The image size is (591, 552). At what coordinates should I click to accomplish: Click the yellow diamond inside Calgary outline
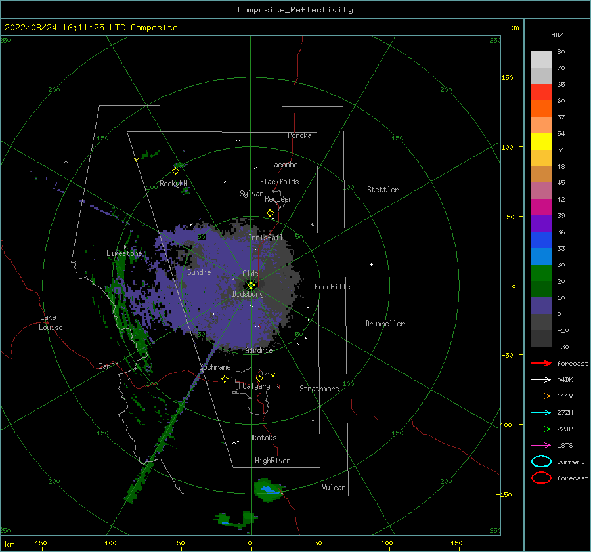pyautogui.click(x=259, y=378)
